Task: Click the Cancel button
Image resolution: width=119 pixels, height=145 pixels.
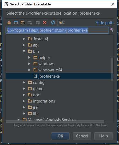Action: [x=82, y=136]
